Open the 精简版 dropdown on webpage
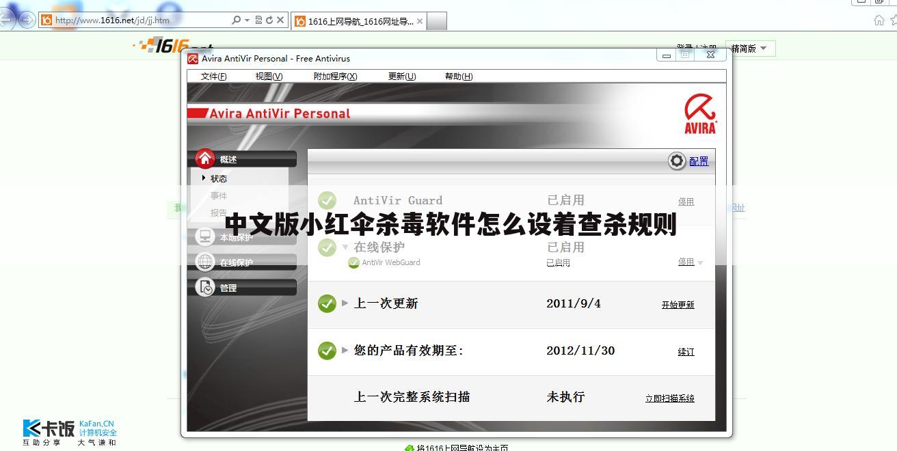The width and height of the screenshot is (897, 451). [x=750, y=49]
